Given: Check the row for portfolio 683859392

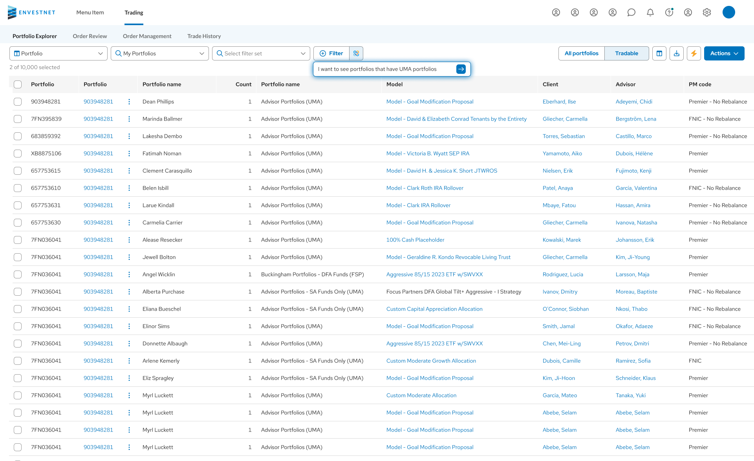Looking at the screenshot, I should tap(18, 136).
